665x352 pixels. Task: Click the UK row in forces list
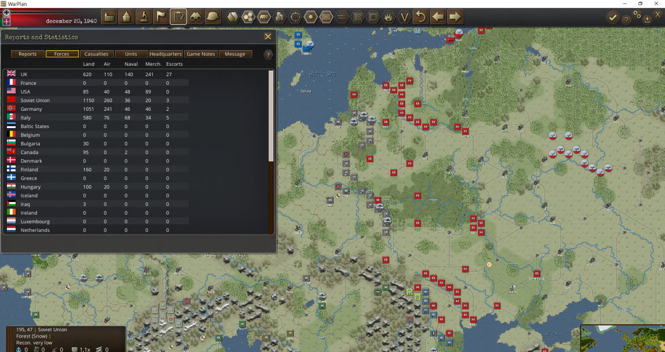(x=98, y=74)
